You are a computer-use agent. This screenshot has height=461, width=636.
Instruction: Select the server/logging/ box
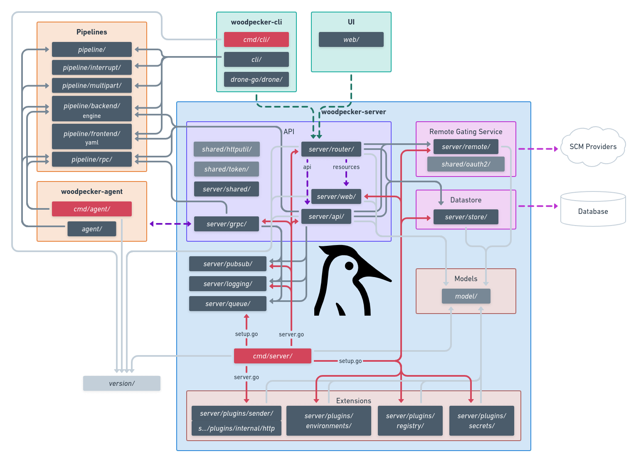coord(228,284)
